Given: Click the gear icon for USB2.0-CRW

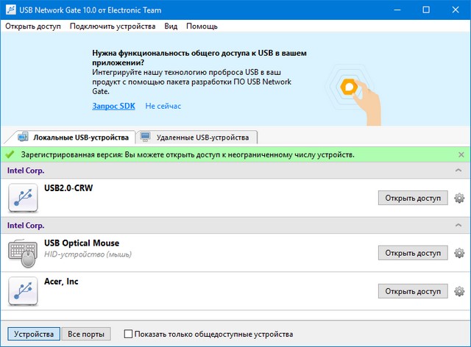Looking at the screenshot, I should (459, 198).
